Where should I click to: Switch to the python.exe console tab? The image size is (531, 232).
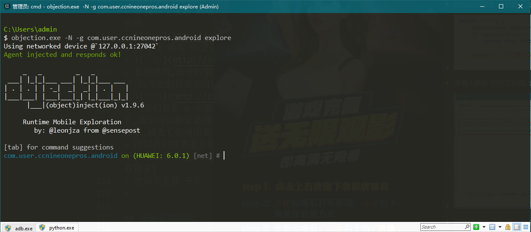[x=57, y=228]
